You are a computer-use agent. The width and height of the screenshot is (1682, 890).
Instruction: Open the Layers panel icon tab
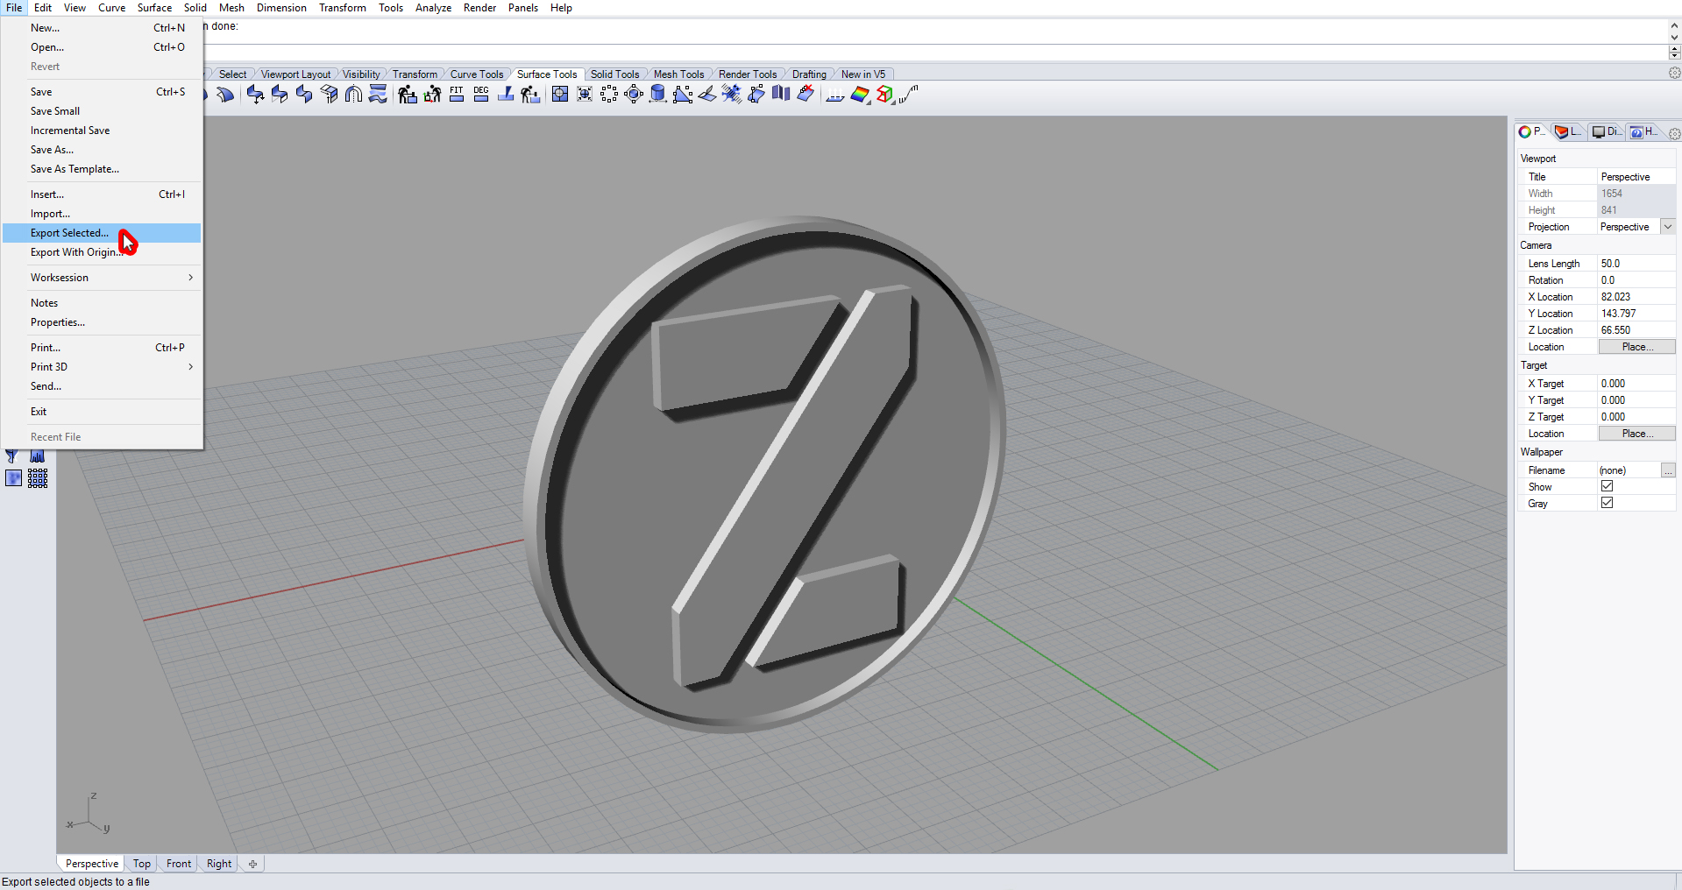pyautogui.click(x=1567, y=131)
